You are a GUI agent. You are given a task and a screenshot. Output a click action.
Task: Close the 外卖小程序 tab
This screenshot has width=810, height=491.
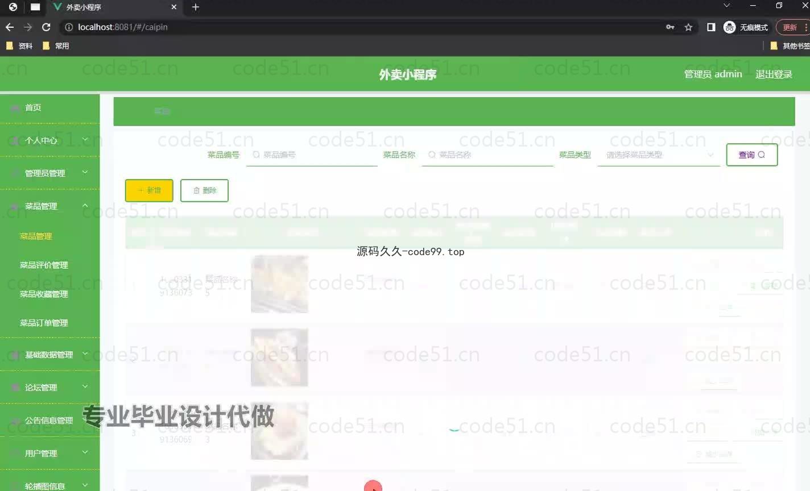tap(174, 7)
